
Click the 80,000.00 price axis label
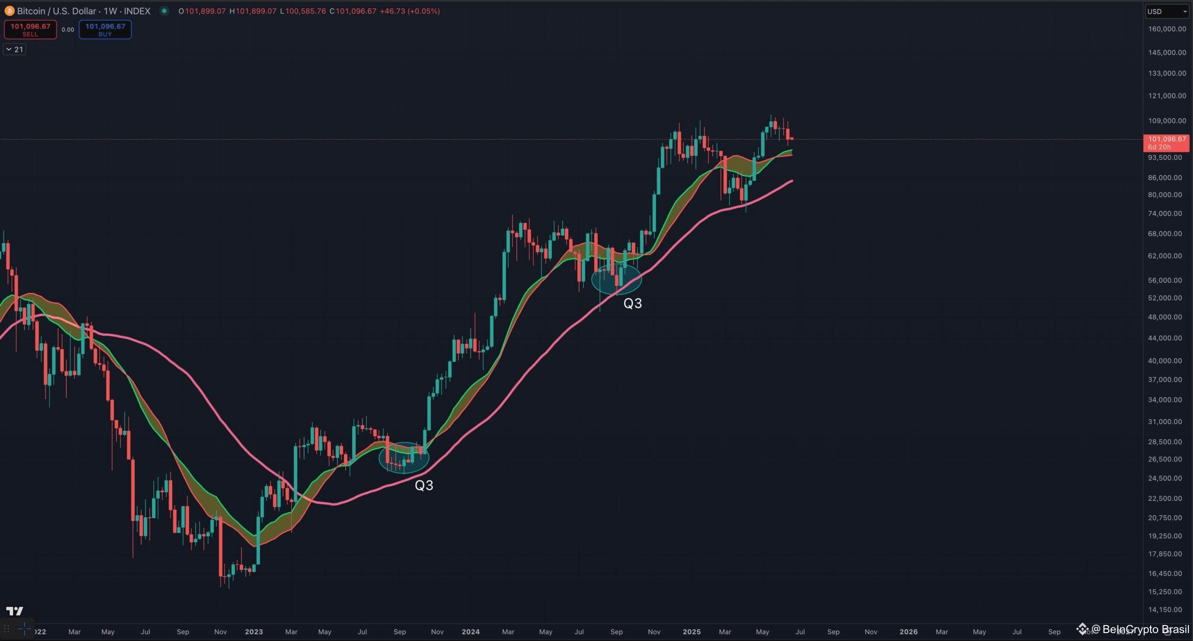(1165, 195)
